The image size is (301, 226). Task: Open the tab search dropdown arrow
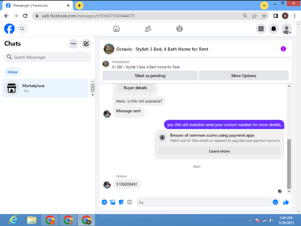(264, 5)
